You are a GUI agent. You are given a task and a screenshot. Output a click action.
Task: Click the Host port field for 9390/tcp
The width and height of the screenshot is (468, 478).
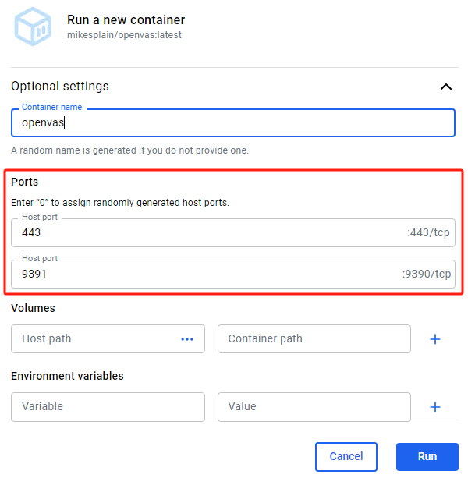coord(203,274)
